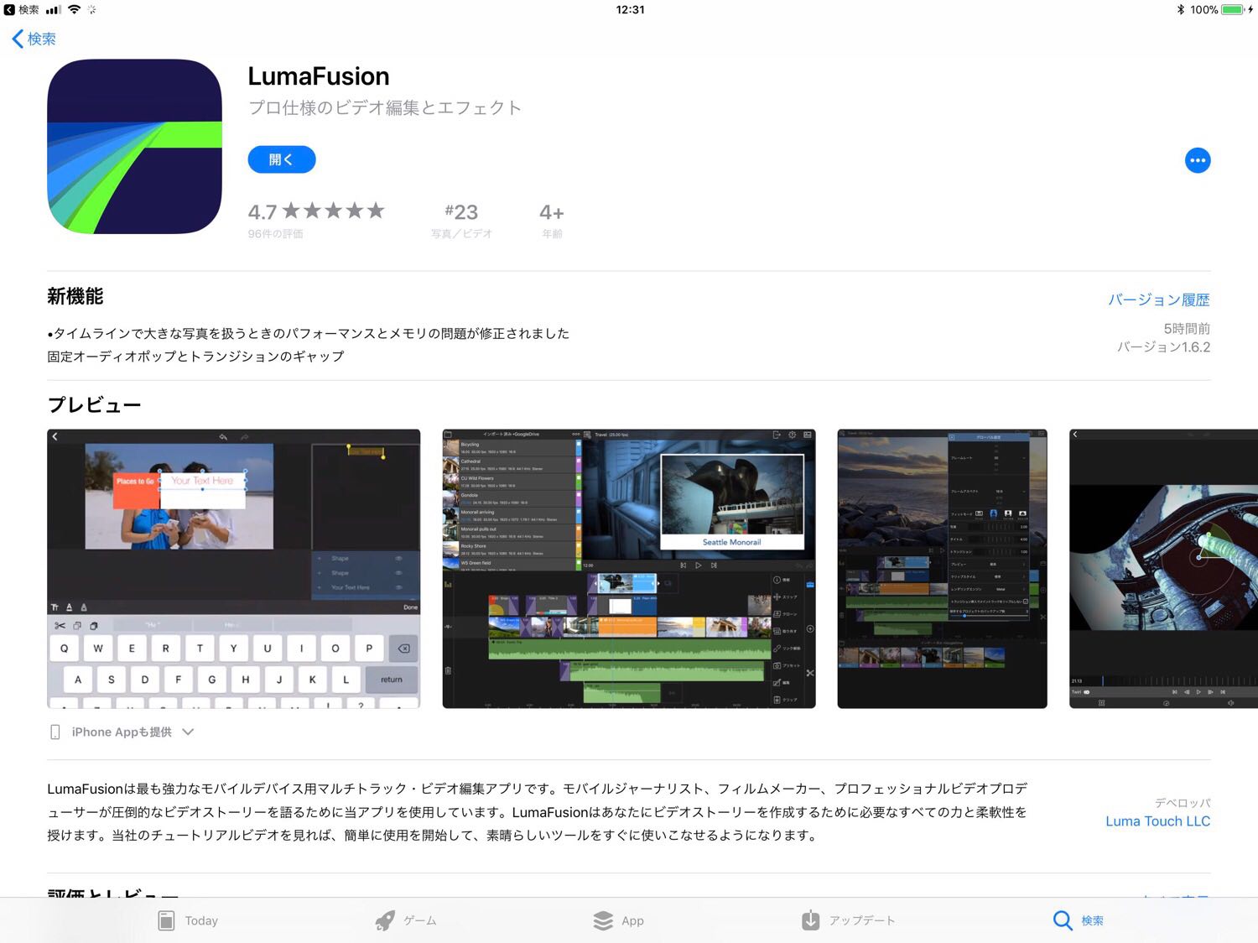Tap the 5時間前 update time
This screenshot has height=943, width=1258.
click(x=1187, y=328)
